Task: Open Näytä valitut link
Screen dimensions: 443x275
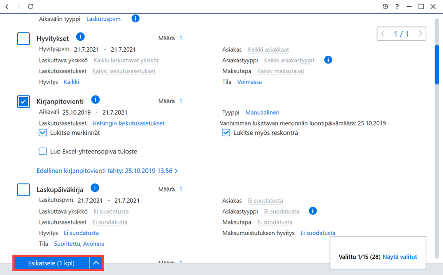Action: pyautogui.click(x=400, y=257)
